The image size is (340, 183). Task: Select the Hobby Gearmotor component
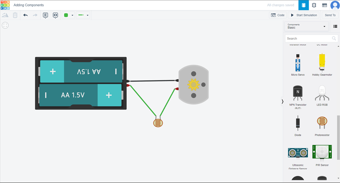point(322,65)
